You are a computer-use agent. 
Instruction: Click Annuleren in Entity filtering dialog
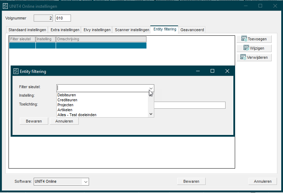pyautogui.click(x=64, y=121)
